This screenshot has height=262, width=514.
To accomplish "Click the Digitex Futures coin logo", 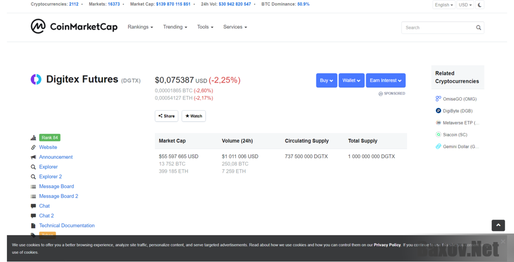I will tap(36, 79).
